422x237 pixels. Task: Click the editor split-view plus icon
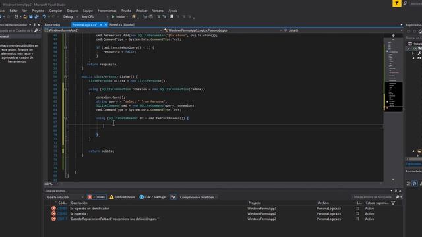click(x=393, y=35)
